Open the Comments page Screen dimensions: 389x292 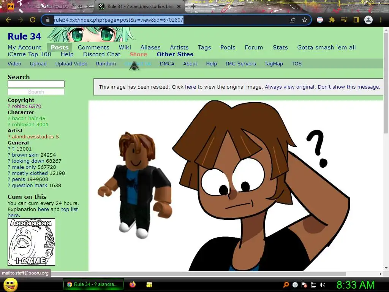pyautogui.click(x=93, y=48)
